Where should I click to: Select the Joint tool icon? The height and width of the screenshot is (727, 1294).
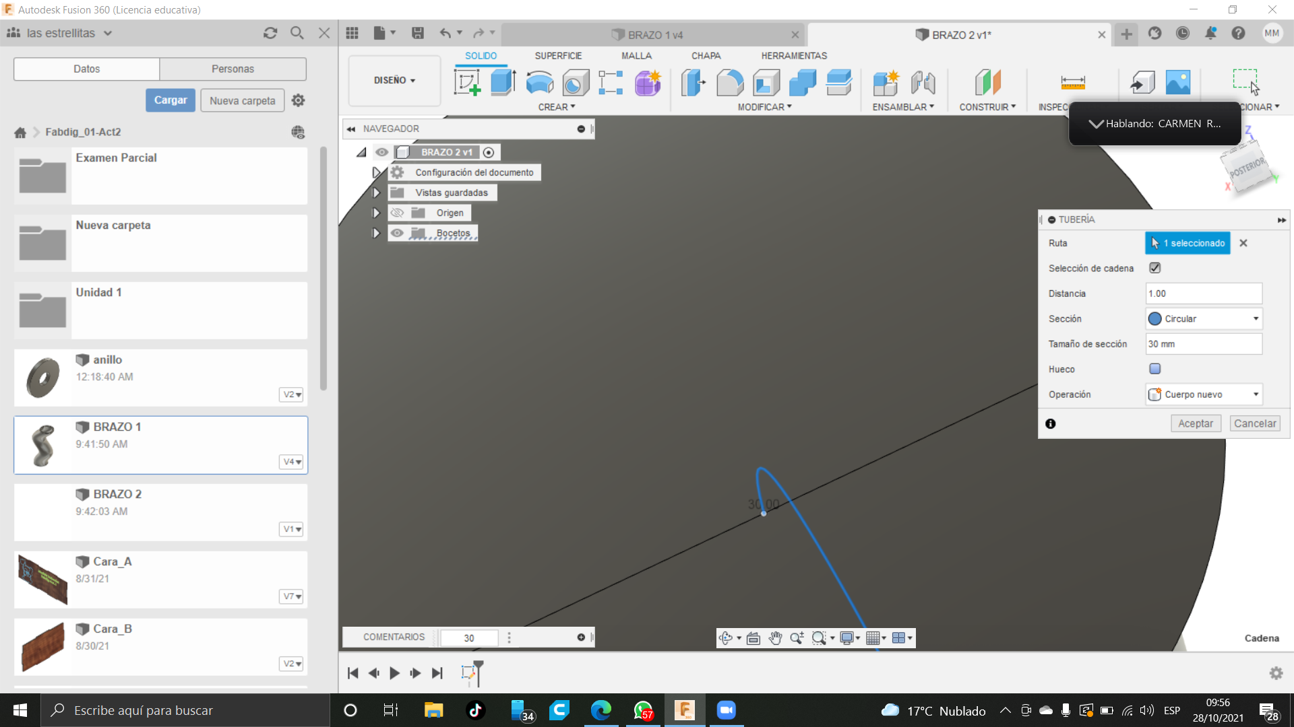tap(923, 83)
